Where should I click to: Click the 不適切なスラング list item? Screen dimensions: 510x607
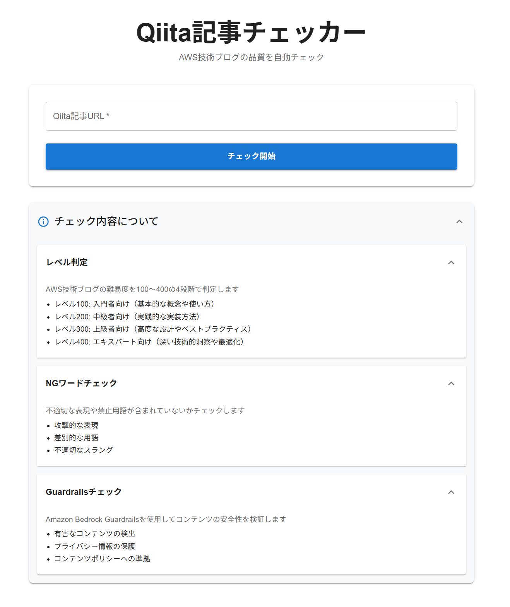pos(84,450)
